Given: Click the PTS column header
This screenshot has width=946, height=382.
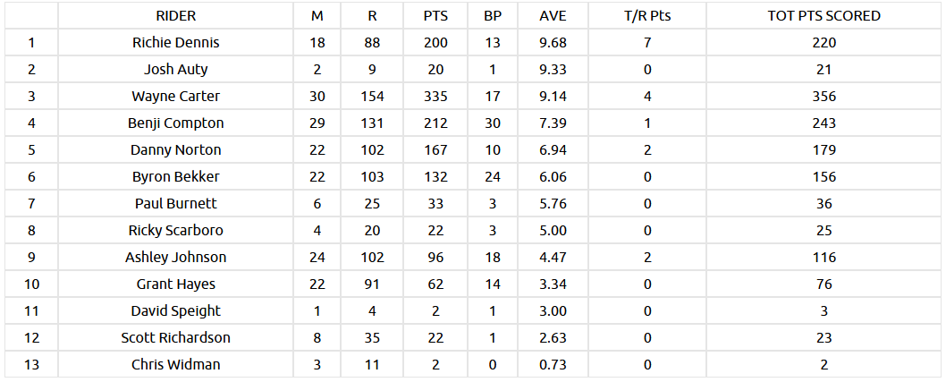Looking at the screenshot, I should tap(435, 16).
